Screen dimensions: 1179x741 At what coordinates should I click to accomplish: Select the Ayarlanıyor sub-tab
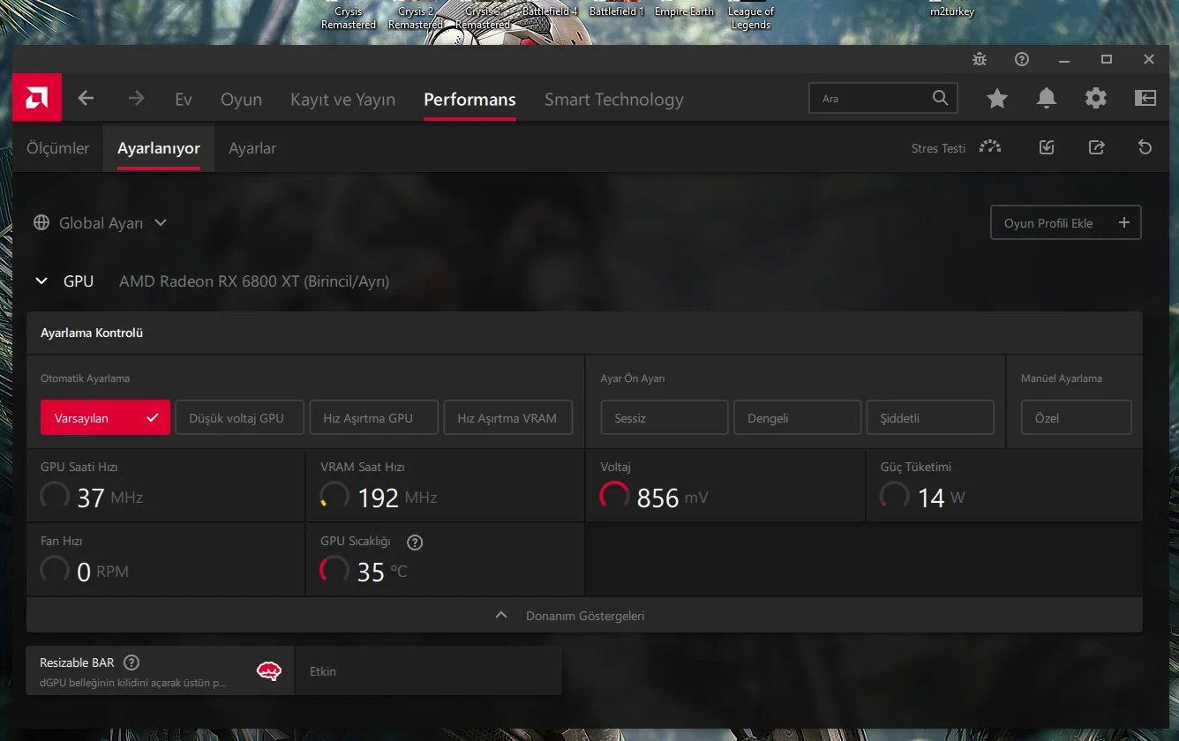(159, 148)
